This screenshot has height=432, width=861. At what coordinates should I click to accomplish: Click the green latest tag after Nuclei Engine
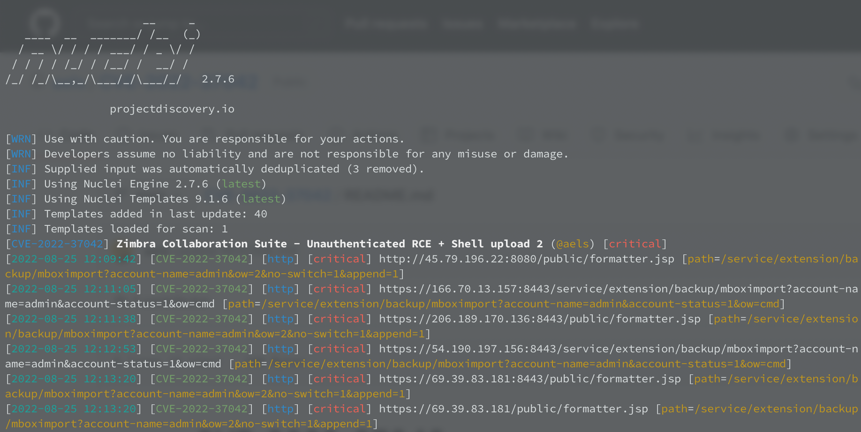(x=241, y=184)
